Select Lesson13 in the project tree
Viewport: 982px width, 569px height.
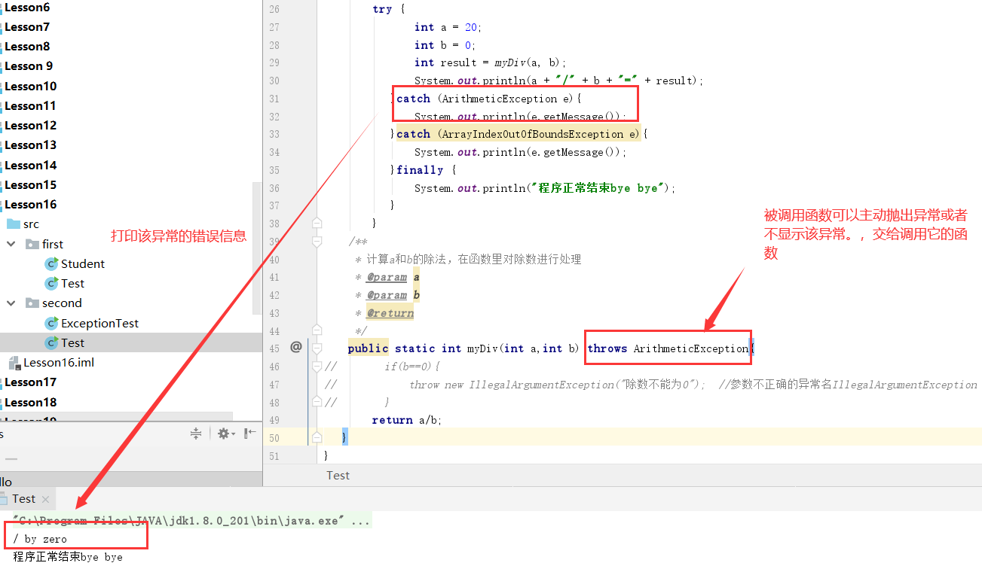[31, 145]
